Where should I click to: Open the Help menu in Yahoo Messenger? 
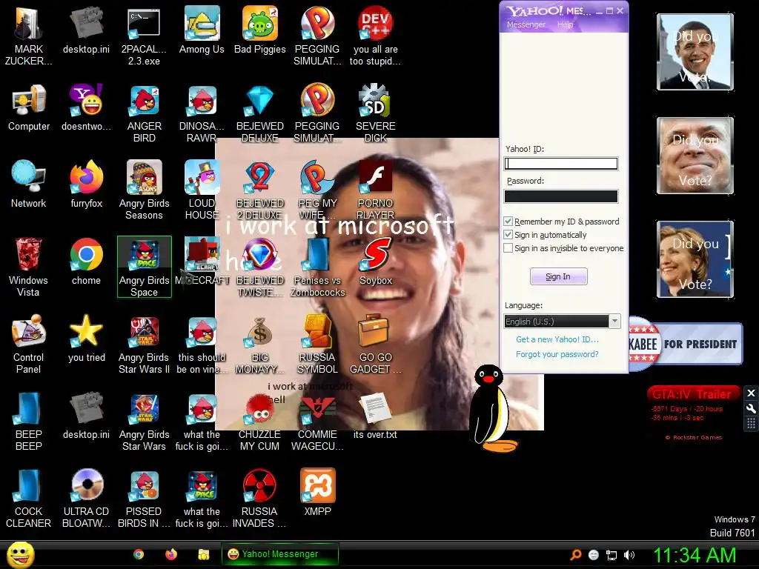[x=565, y=24]
